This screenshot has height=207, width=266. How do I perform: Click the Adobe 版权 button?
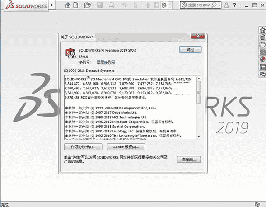[126, 147]
